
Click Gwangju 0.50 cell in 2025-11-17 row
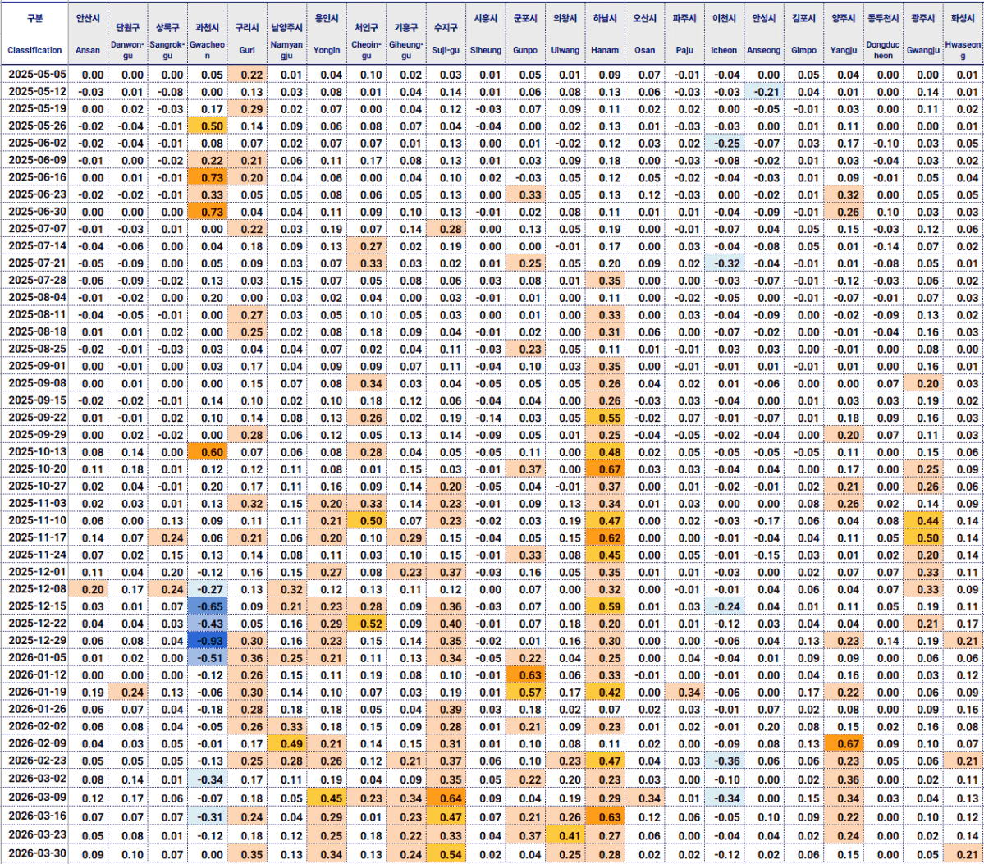coord(923,537)
